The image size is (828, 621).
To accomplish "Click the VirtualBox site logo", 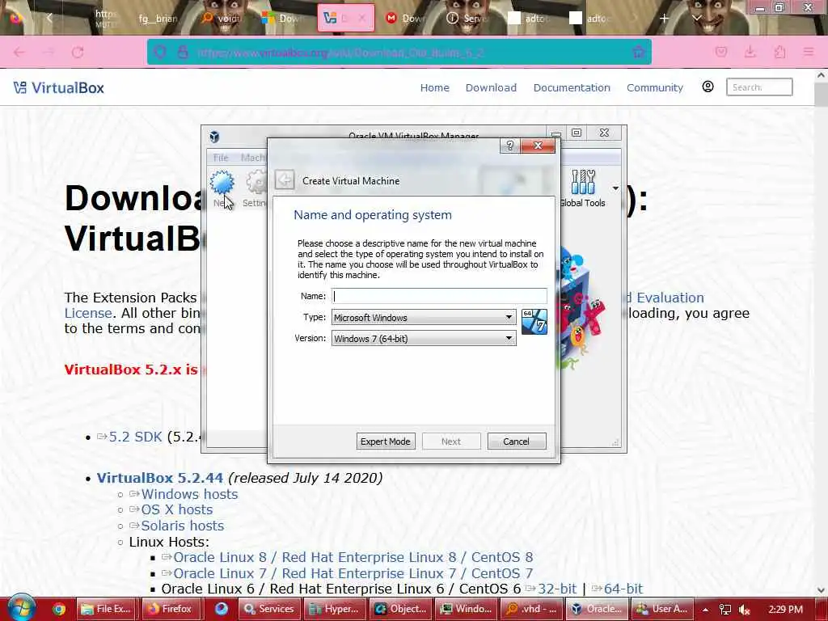I will (x=59, y=87).
